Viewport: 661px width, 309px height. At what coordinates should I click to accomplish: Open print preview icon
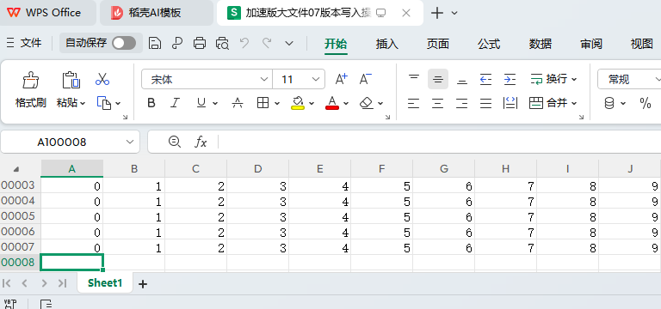(x=222, y=43)
